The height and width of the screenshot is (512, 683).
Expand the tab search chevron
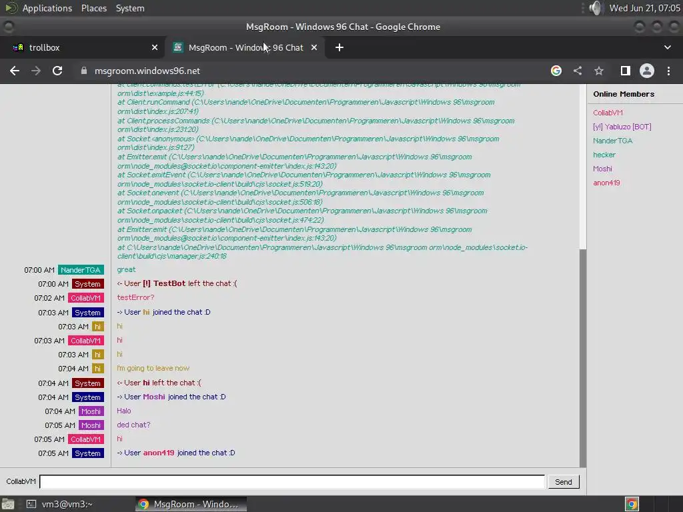667,47
